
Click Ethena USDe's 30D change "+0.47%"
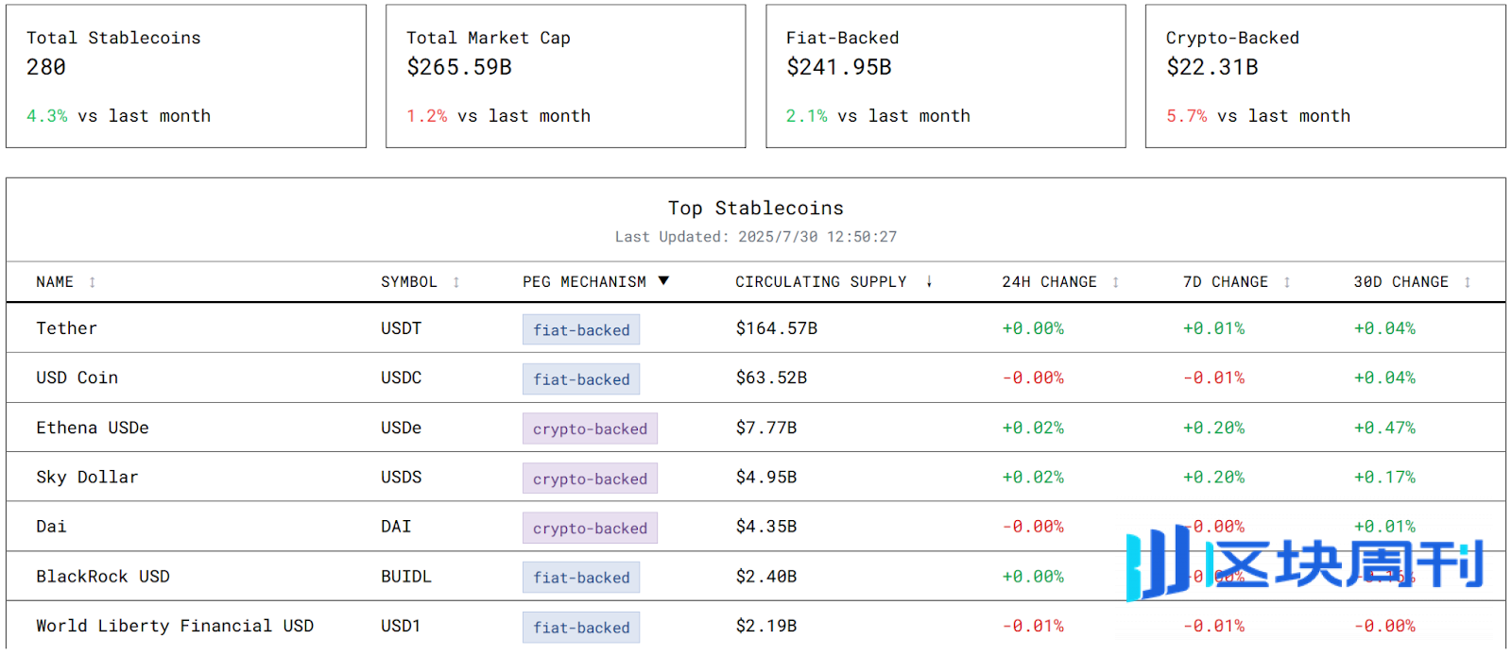pos(1384,428)
